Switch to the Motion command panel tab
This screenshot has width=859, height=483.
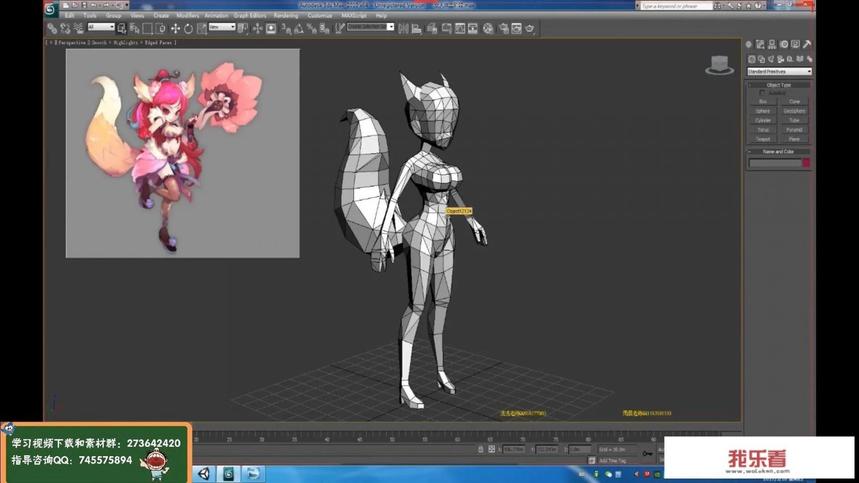pyautogui.click(x=784, y=44)
